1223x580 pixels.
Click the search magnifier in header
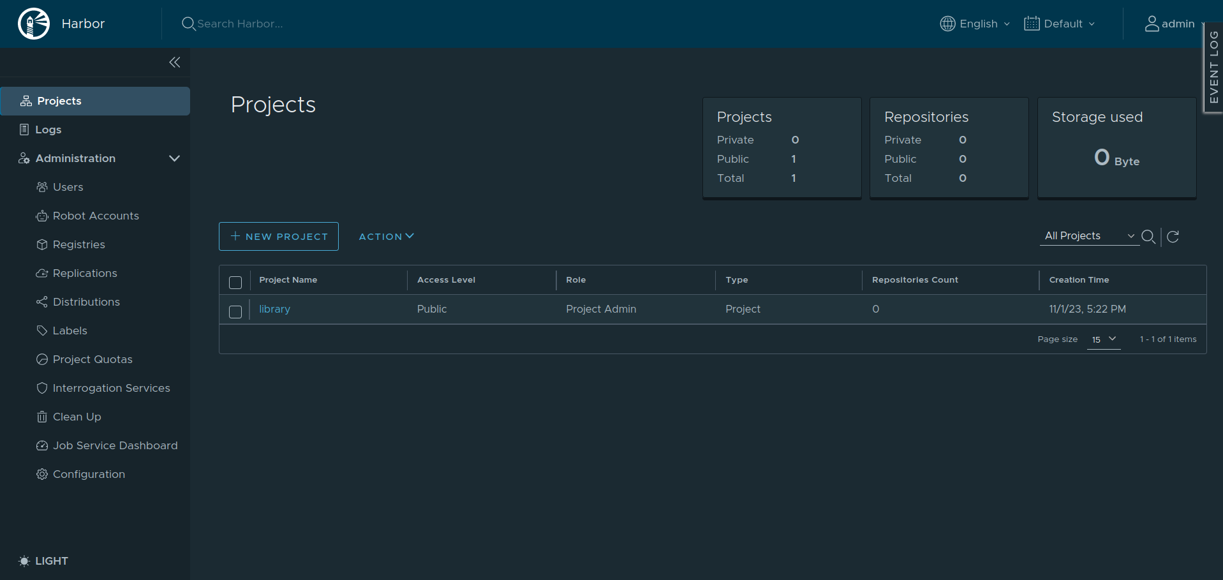point(188,24)
